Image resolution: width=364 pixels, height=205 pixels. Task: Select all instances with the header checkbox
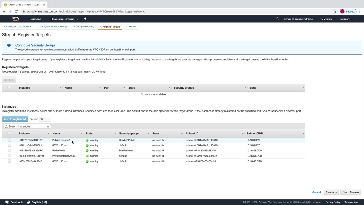coord(9,133)
